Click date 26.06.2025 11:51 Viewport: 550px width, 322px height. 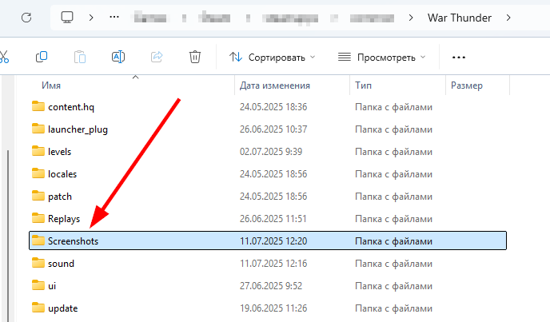tap(273, 219)
